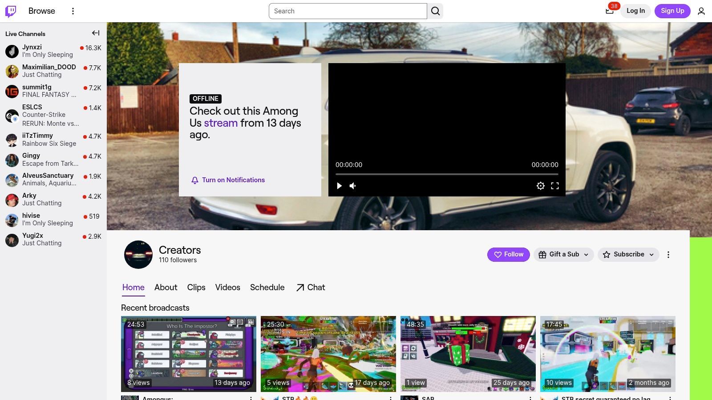
Task: Open options for the 17 days ago broadcast
Action: (391, 398)
